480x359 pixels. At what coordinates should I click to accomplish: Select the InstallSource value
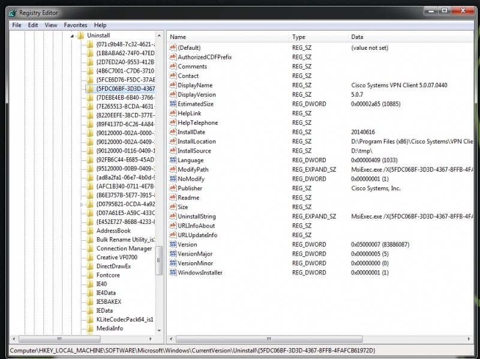coord(194,151)
